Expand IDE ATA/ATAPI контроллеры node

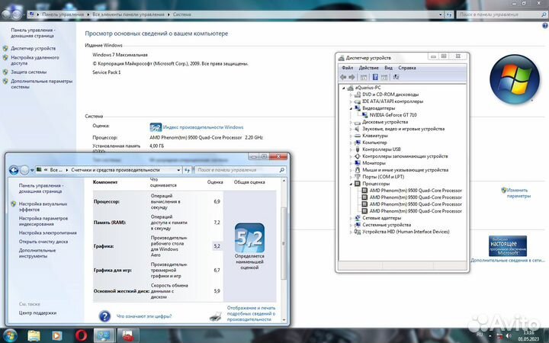(351, 101)
